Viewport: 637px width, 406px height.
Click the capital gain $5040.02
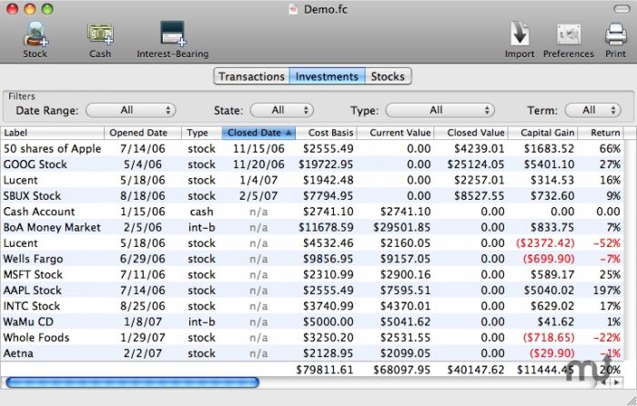(x=549, y=291)
